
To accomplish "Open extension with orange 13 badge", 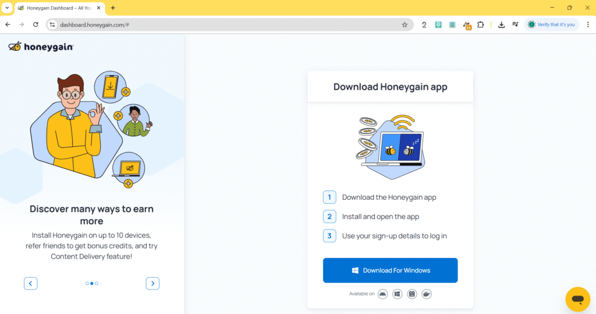I will pos(467,25).
